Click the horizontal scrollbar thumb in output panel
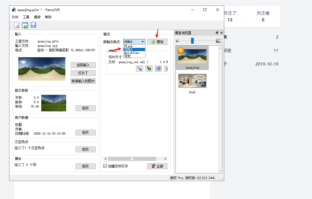This screenshot has width=312, height=199. tap(132, 159)
